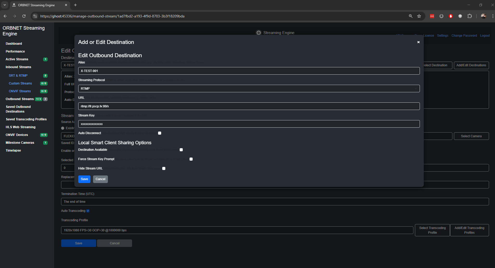Open the browser extensions puzzle icon
495x268 pixels.
pos(470,16)
